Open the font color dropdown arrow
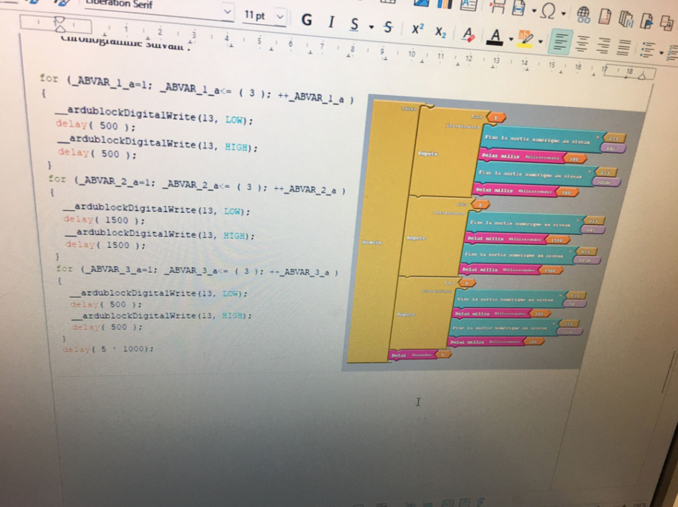 pos(510,38)
